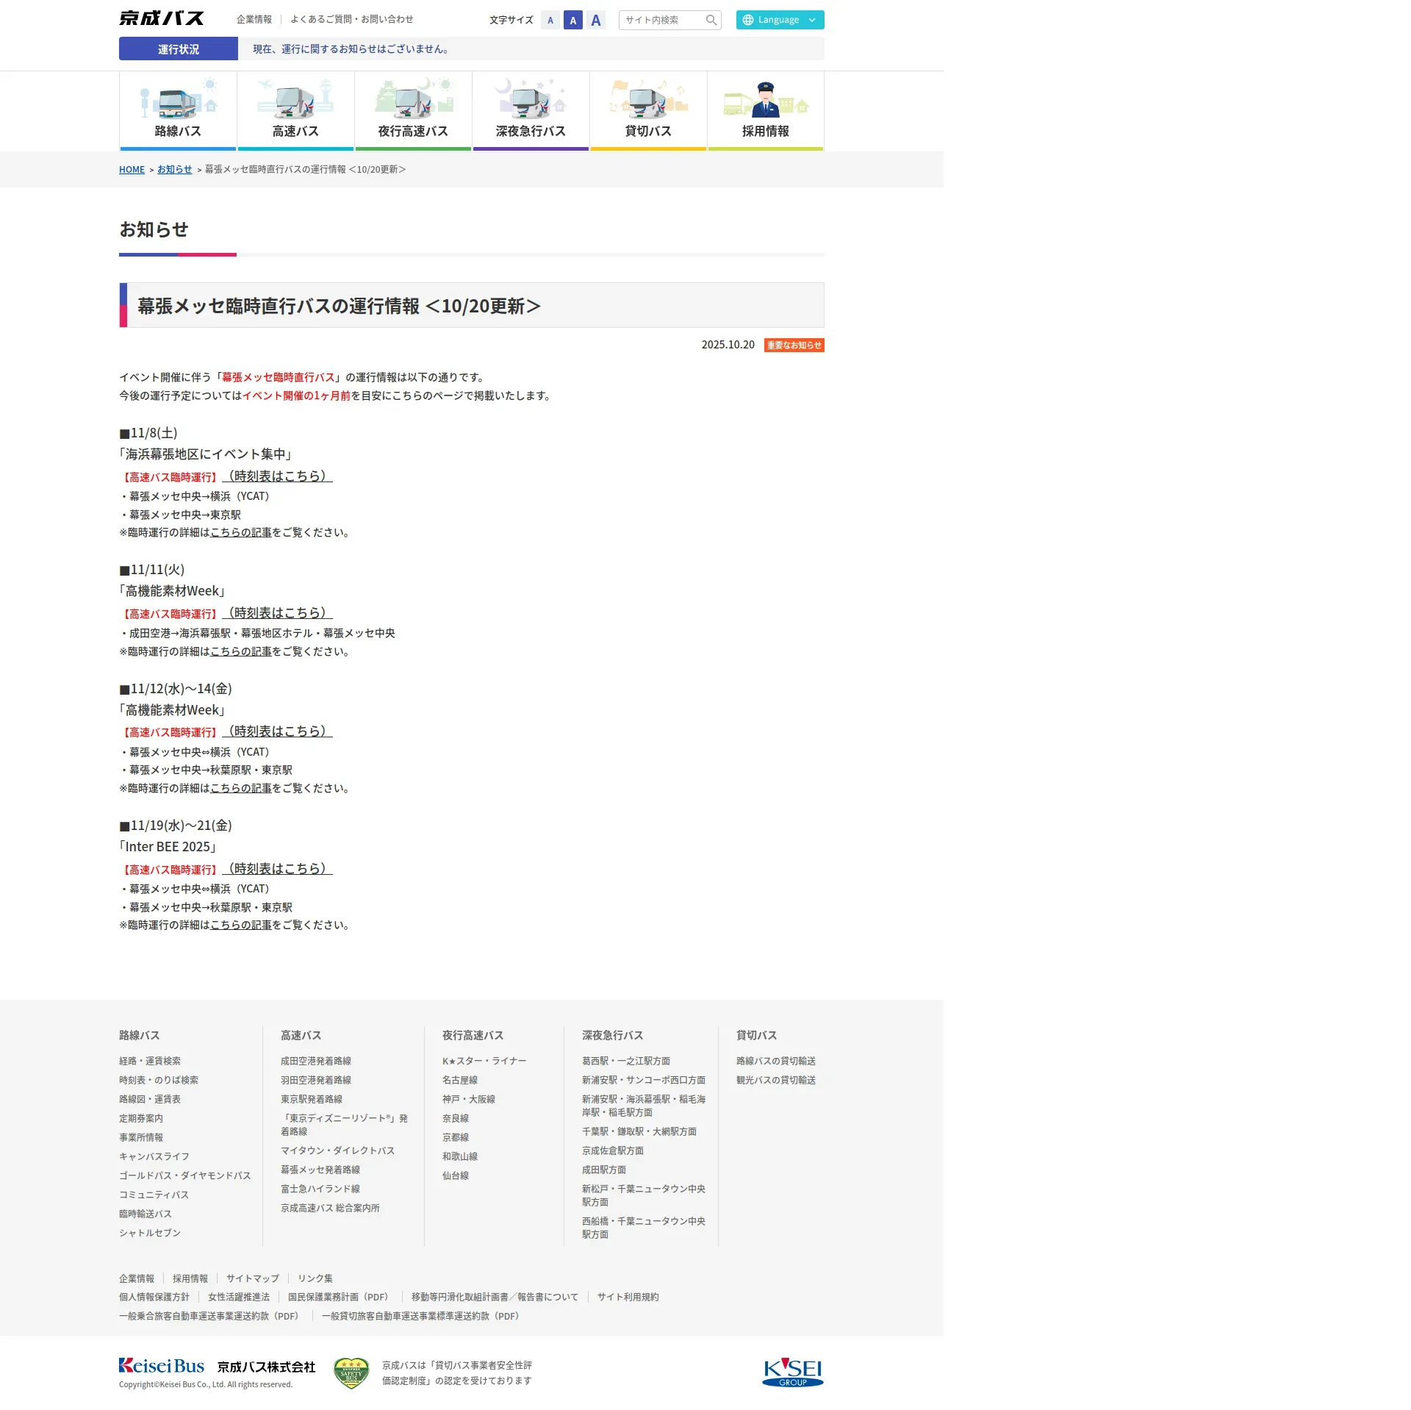Image resolution: width=1411 pixels, height=1410 pixels.
Task: Click the search magnifier icon
Action: point(711,20)
